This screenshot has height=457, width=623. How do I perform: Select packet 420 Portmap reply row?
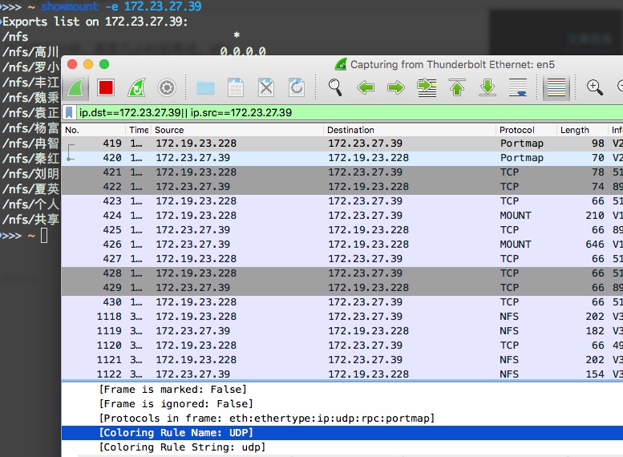[342, 158]
